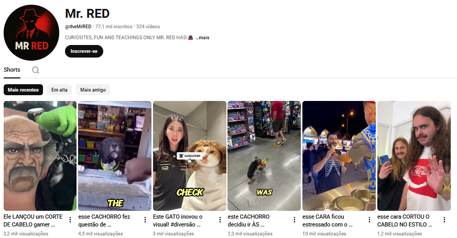
Task: Expand channel description with ...mais
Action: pyautogui.click(x=202, y=38)
